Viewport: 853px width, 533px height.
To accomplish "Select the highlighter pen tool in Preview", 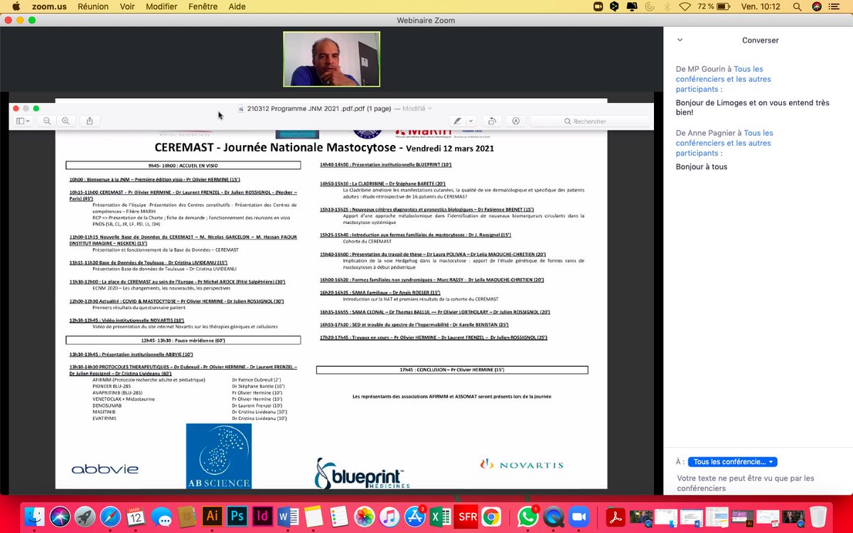I will point(458,121).
